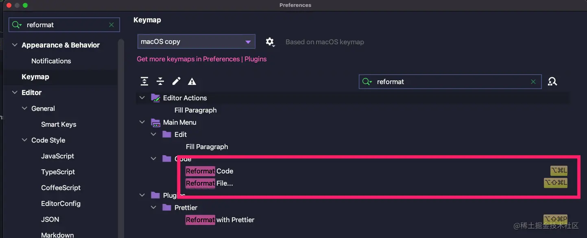Screen dimensions: 587x238
Task: Open the keymap gear settings icon
Action: 270,42
